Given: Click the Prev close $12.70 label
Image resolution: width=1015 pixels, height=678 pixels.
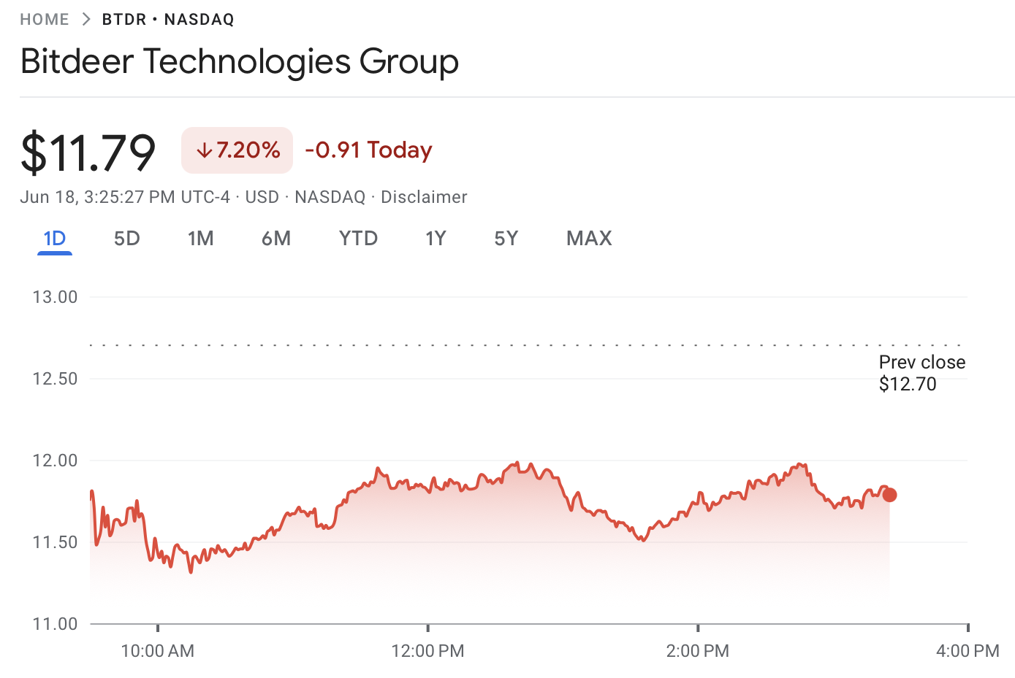Looking at the screenshot, I should click(921, 373).
